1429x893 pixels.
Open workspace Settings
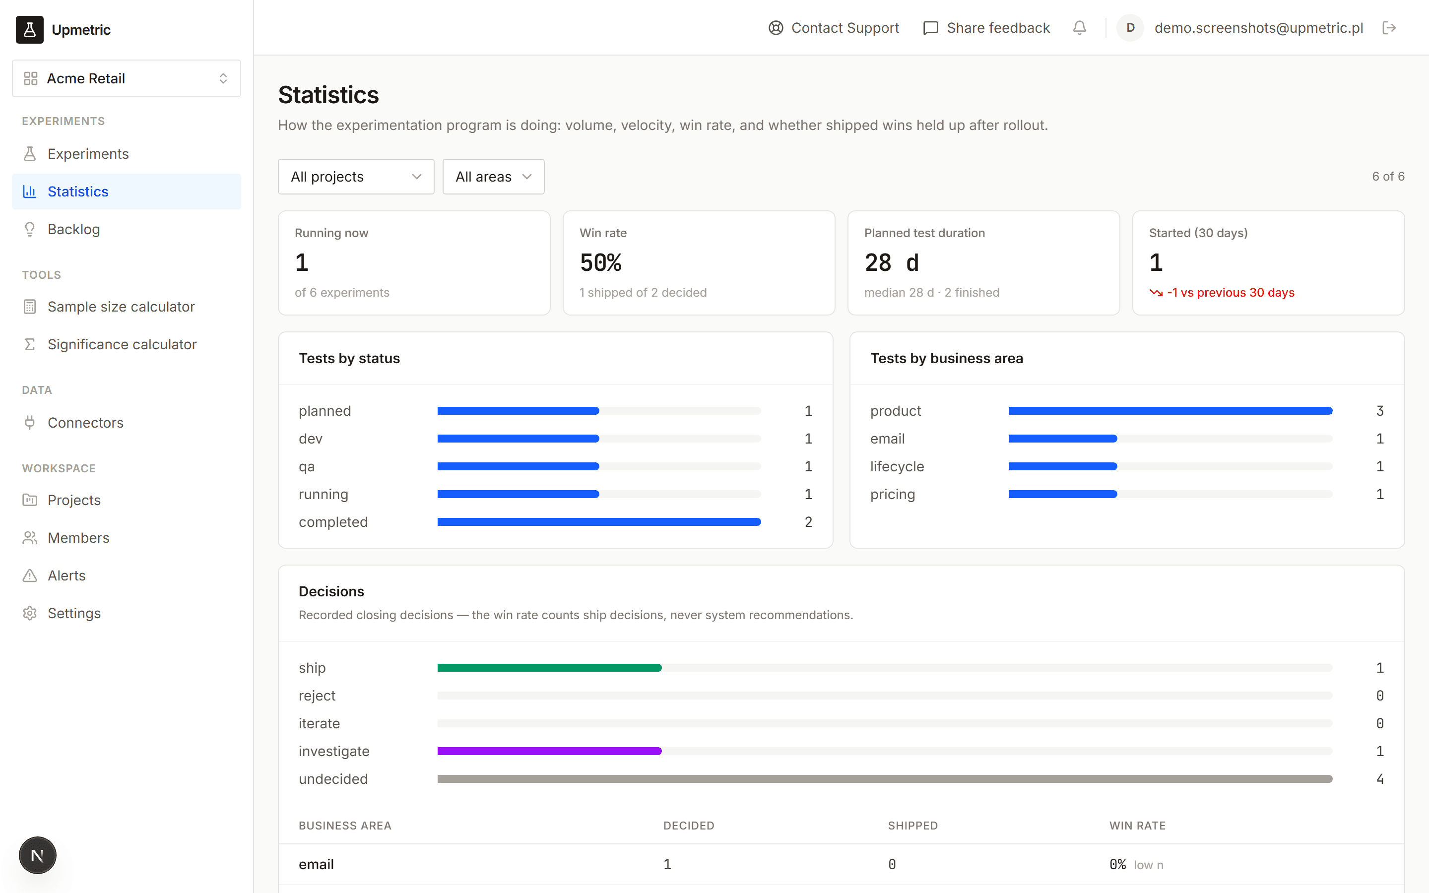(x=127, y=613)
